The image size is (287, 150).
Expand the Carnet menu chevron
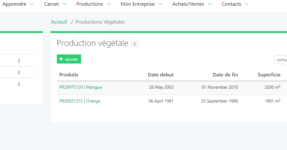[64, 4]
